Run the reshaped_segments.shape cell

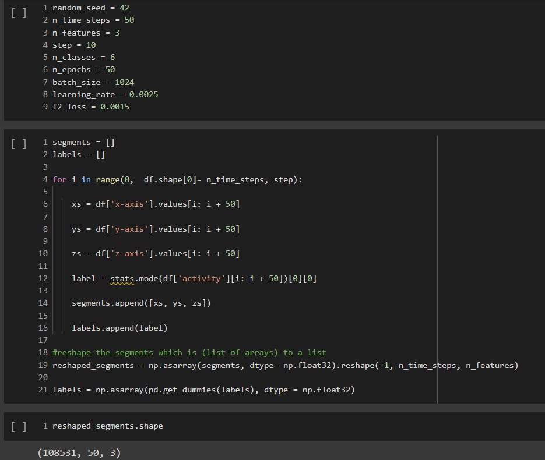click(x=19, y=427)
